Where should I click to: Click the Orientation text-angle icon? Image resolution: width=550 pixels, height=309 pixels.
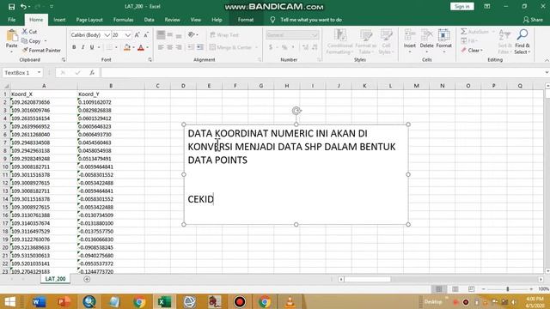(192, 34)
